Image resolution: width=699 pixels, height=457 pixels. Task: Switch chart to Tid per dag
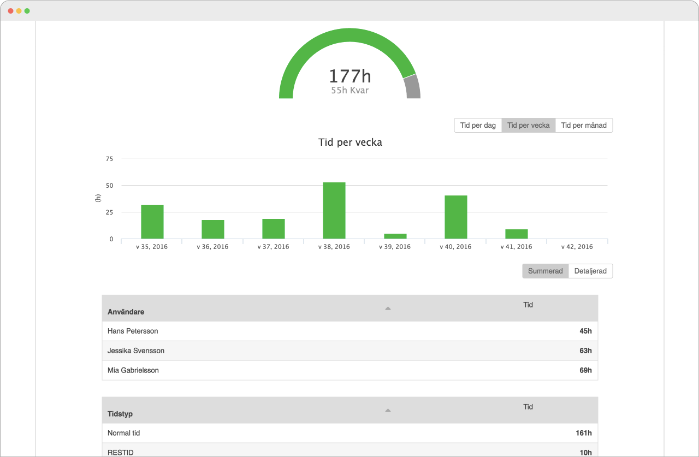[478, 126]
